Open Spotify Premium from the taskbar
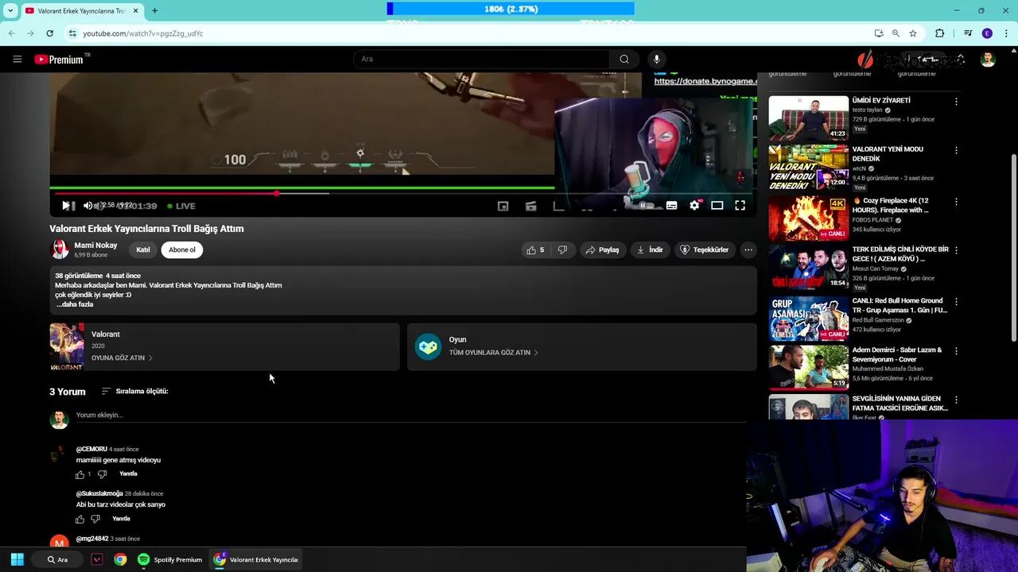The image size is (1018, 572). tap(169, 559)
